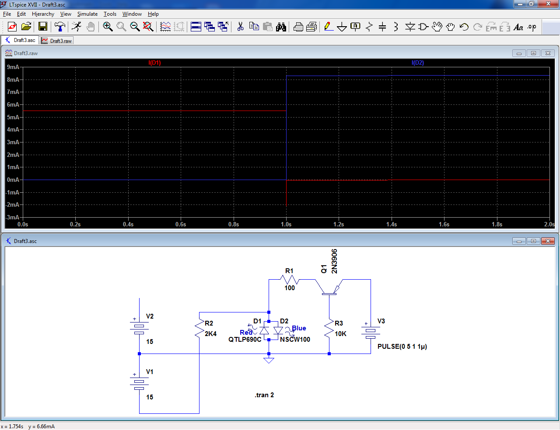560x430 pixels.
Task: Place an Inductor component
Action: click(396, 27)
